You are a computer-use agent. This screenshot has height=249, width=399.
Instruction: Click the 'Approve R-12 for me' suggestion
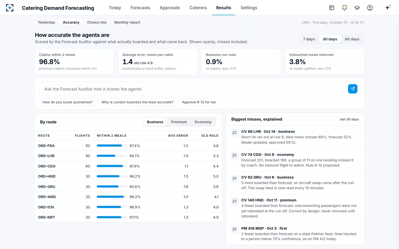199,102
